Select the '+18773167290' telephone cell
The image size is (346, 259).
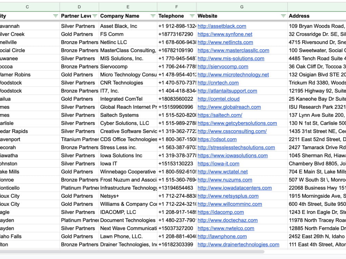176,34
